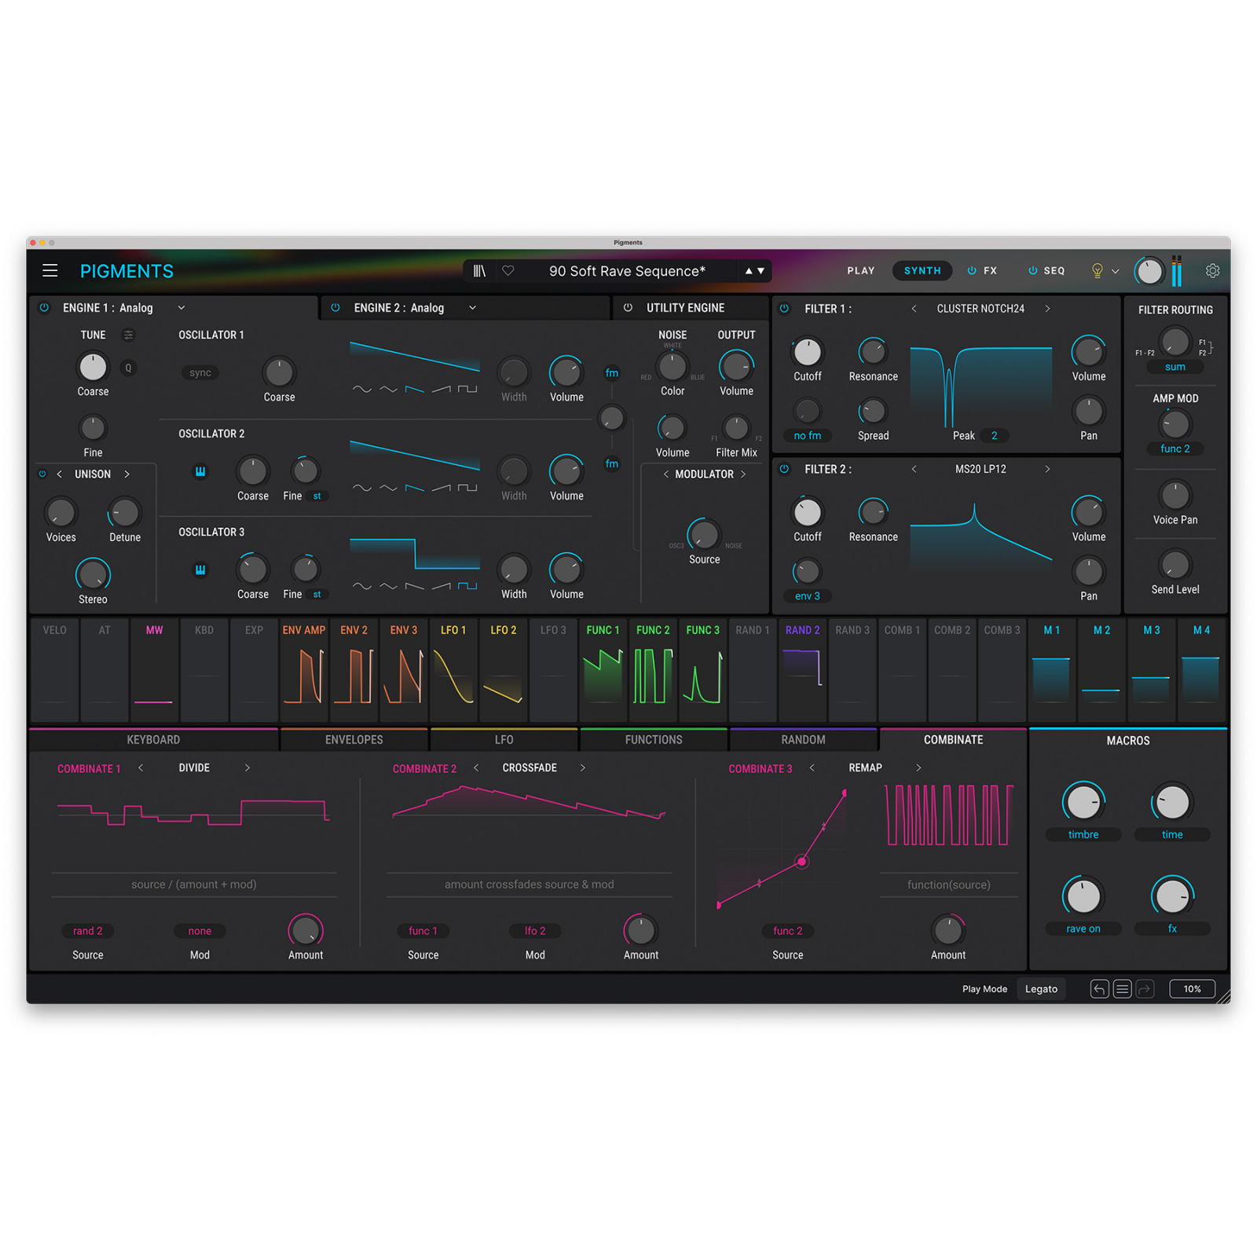
Task: Select sine waveform for Oscillator 1
Action: pos(362,389)
